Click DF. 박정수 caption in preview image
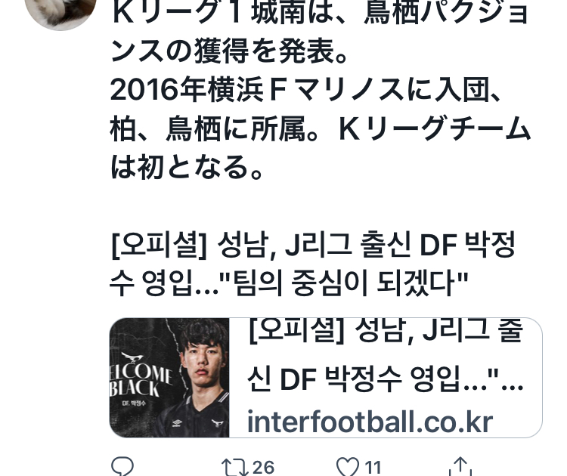Image resolution: width=567 pixels, height=476 pixels. click(134, 403)
